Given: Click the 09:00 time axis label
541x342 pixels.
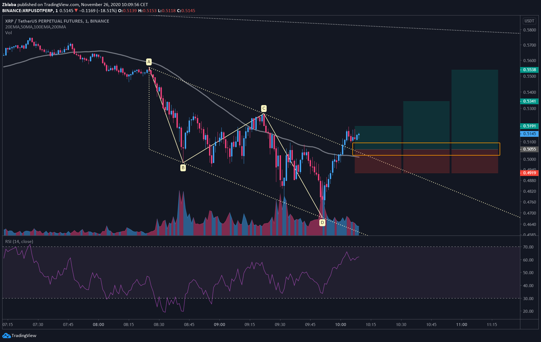Looking at the screenshot, I should pos(219,325).
